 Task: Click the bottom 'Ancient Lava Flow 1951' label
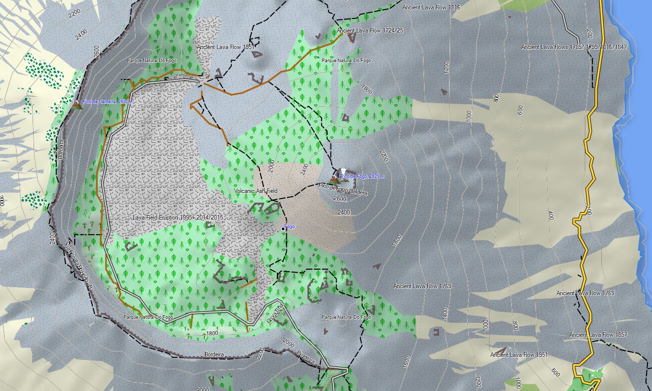pos(519,355)
